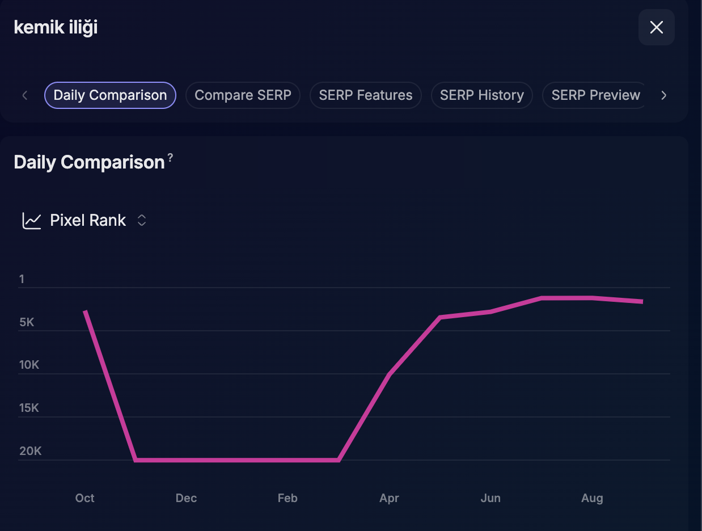The height and width of the screenshot is (531, 702).
Task: Go to the SERP History tab
Action: [x=482, y=95]
